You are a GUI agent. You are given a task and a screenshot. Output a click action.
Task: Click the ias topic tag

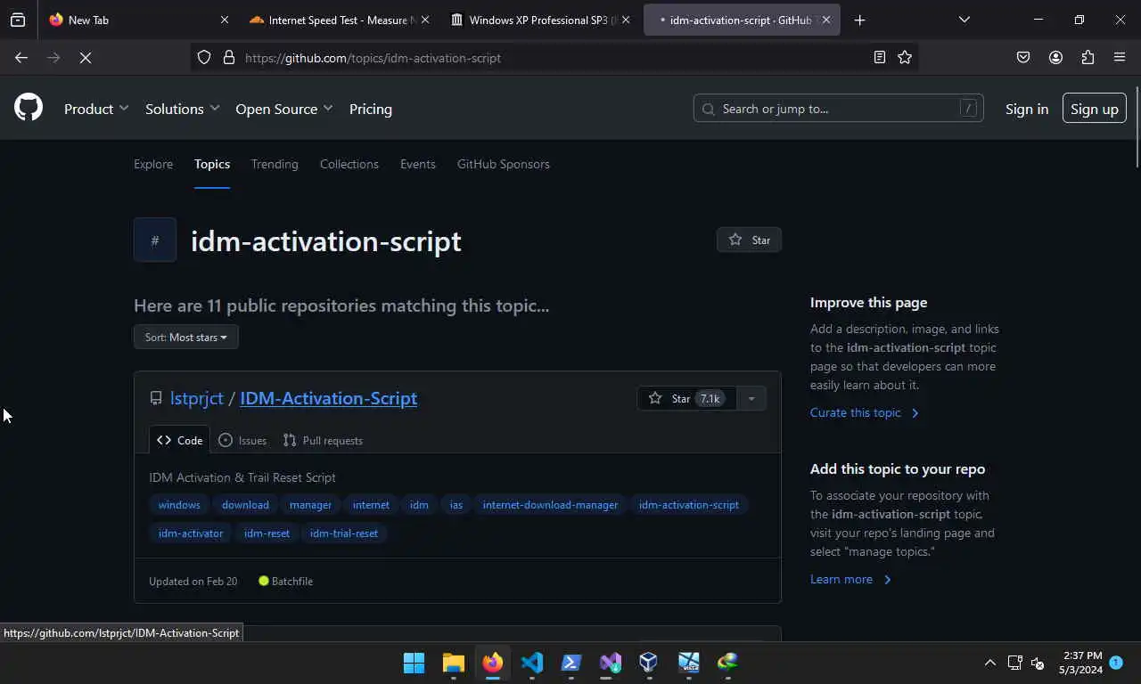click(x=456, y=505)
